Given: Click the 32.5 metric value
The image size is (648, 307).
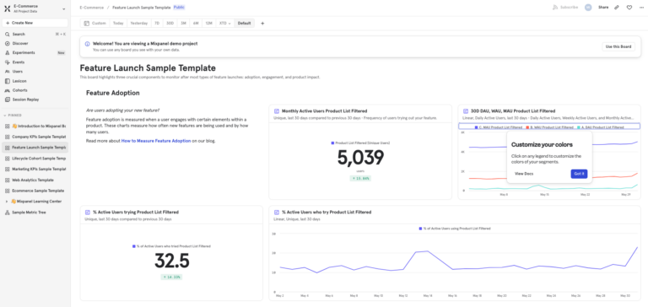Looking at the screenshot, I should pos(171,261).
